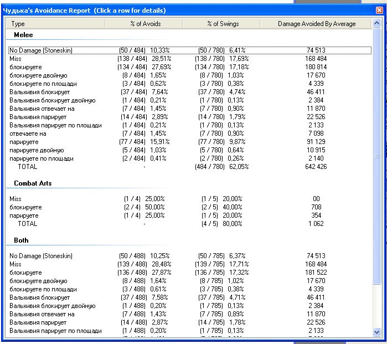Click the vertical scrollbar thumb
The width and height of the screenshot is (387, 344).
tap(376, 156)
